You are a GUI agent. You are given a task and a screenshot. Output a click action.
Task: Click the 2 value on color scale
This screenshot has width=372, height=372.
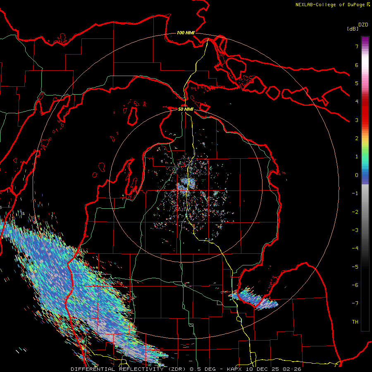click(x=357, y=138)
